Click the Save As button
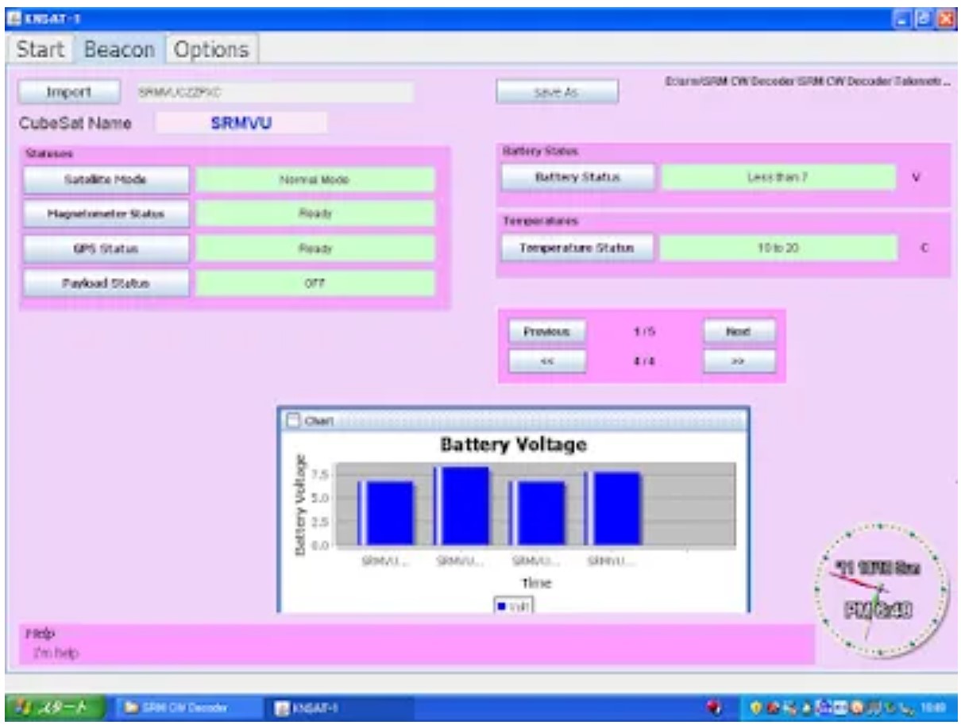The image size is (961, 725). (557, 93)
